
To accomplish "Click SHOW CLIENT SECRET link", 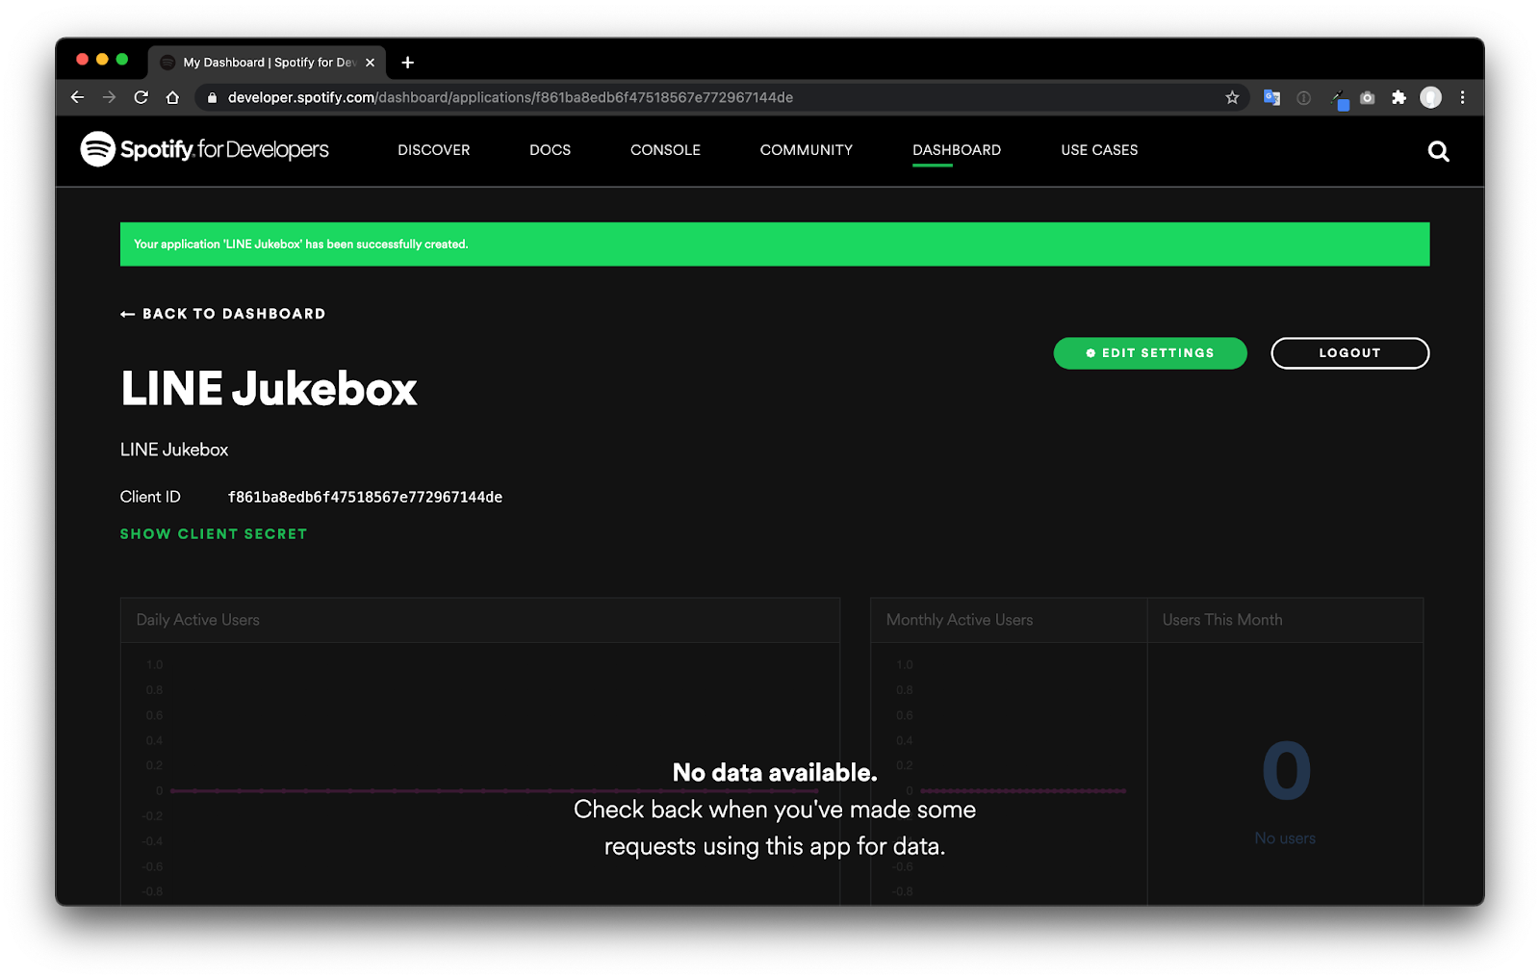I will [x=214, y=534].
